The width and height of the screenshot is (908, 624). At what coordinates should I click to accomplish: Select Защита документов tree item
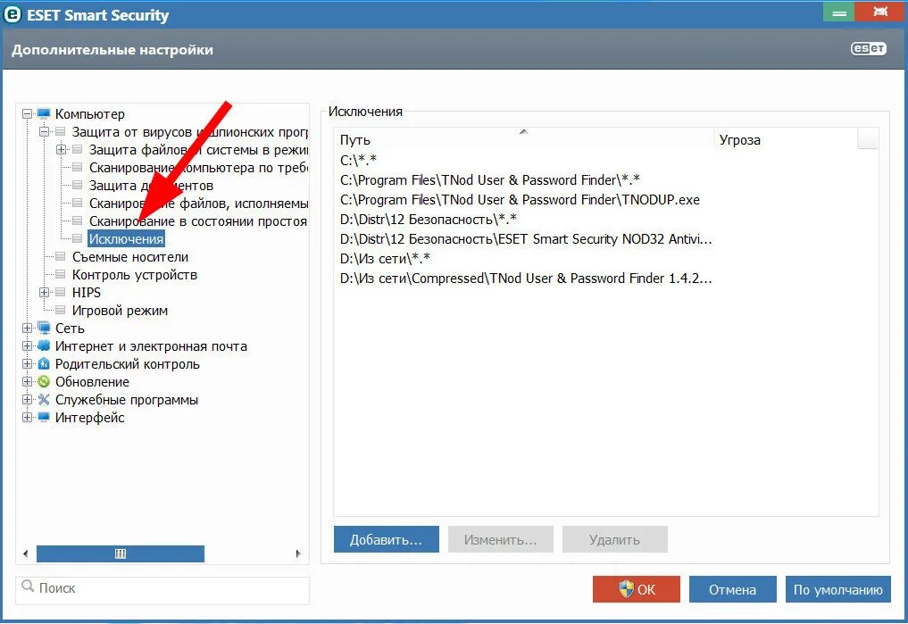point(151,185)
